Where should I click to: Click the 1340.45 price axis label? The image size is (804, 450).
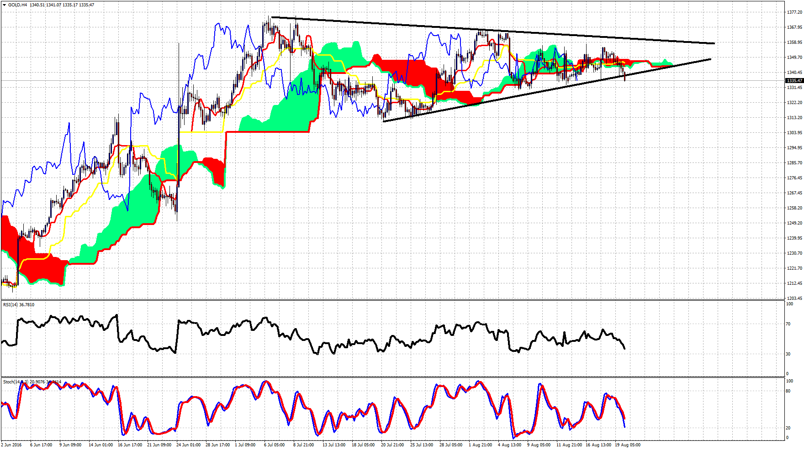[794, 73]
